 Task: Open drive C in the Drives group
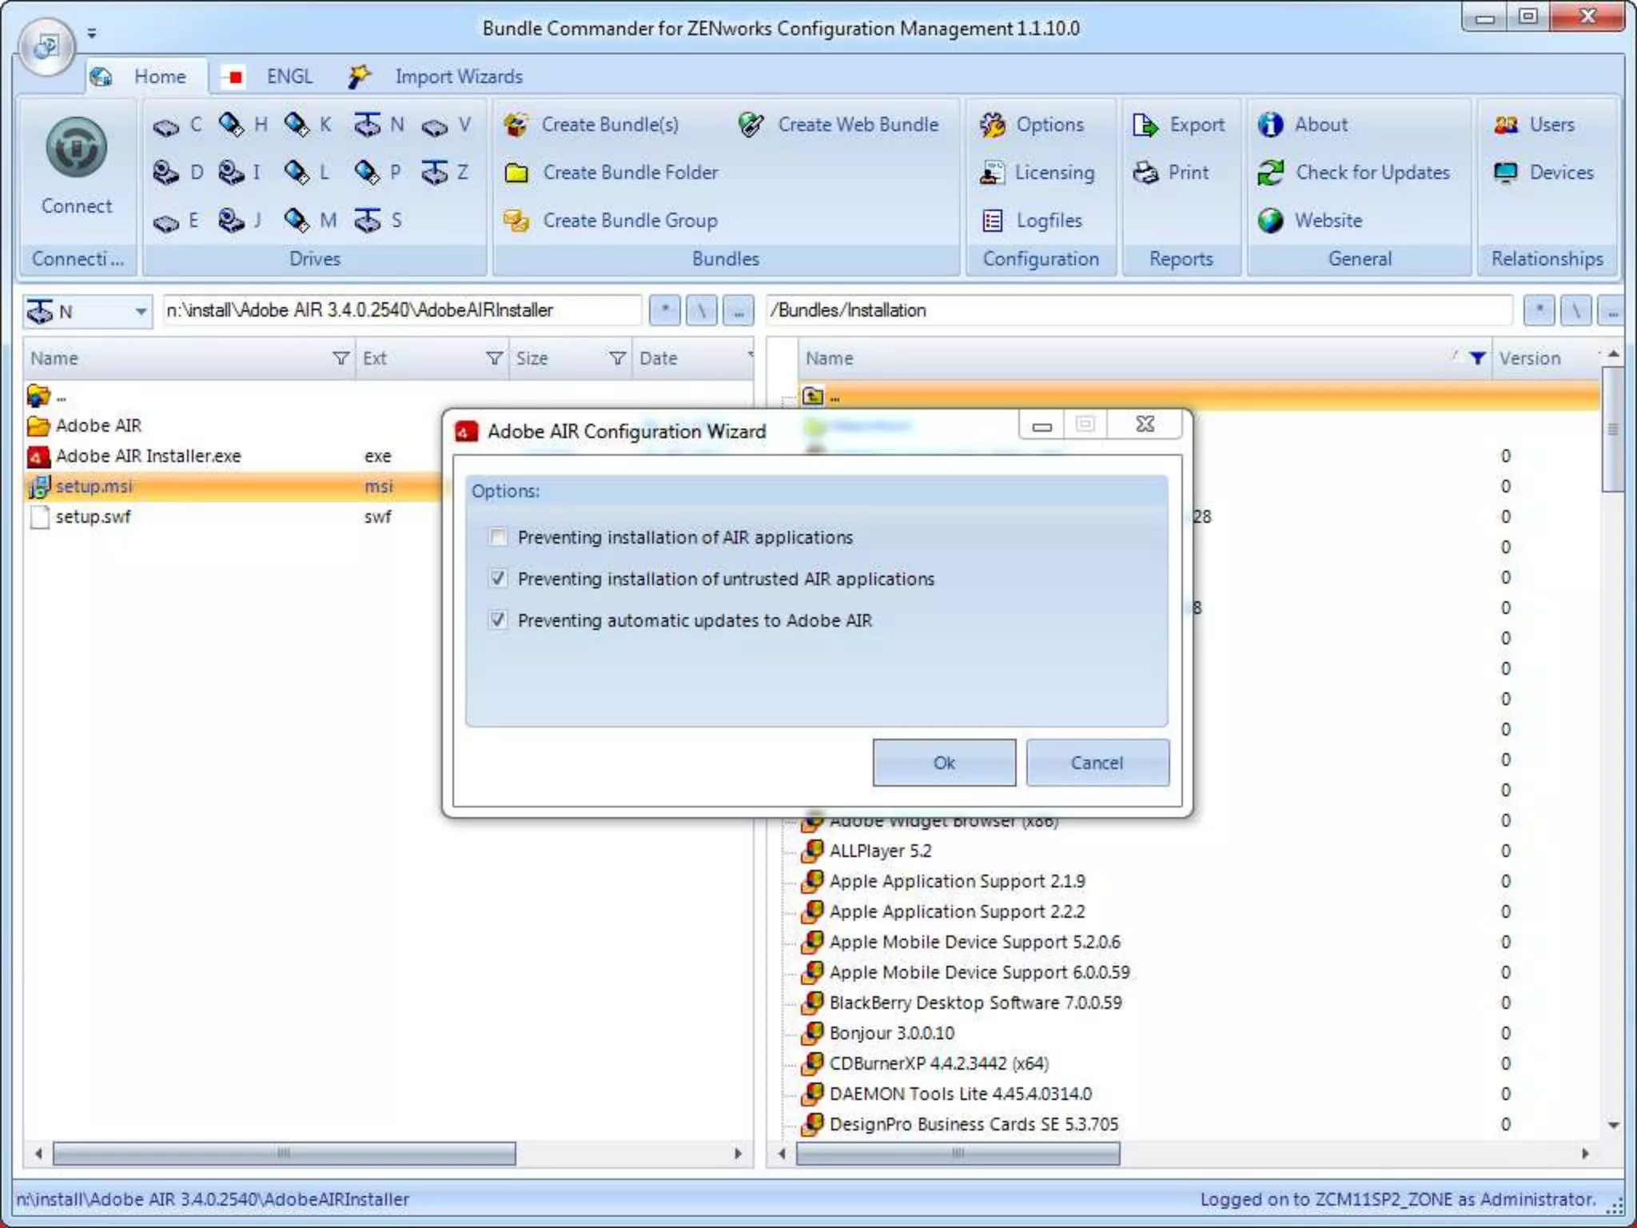tap(178, 126)
